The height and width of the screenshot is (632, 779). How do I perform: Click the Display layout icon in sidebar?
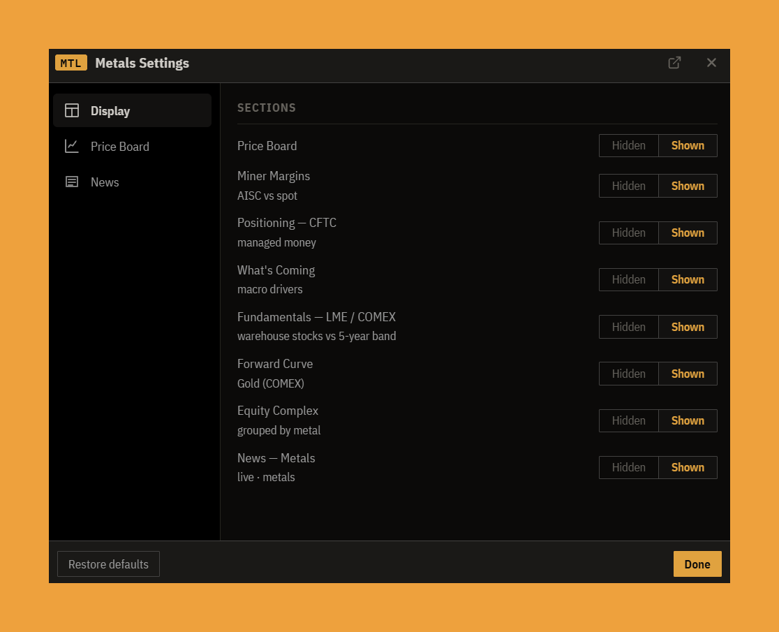coord(72,110)
